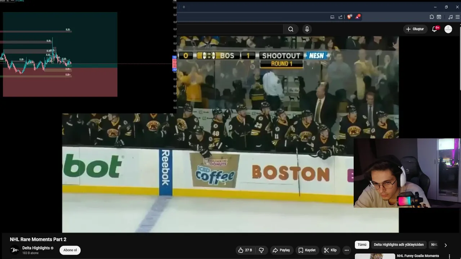
Task: Click the Oluştur create button
Action: click(x=415, y=29)
